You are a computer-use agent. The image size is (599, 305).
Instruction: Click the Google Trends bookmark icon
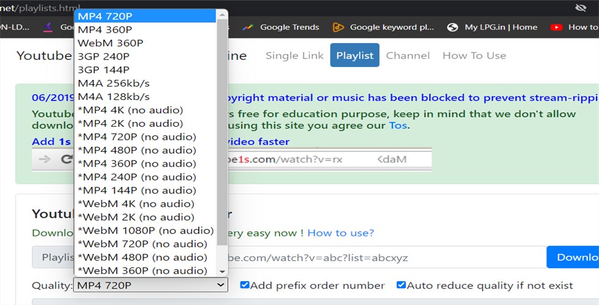coord(248,27)
